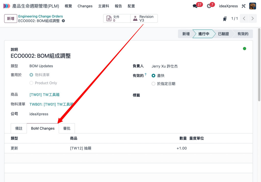Go to previous record arrow
Screen dimensions: 261x182
click(244, 19)
